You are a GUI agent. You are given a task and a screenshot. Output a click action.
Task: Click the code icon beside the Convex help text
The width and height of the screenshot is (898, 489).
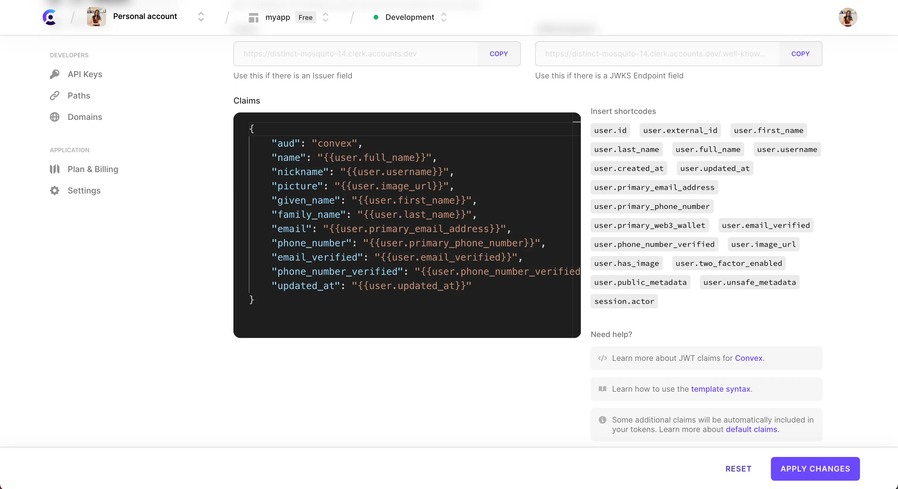coord(603,358)
